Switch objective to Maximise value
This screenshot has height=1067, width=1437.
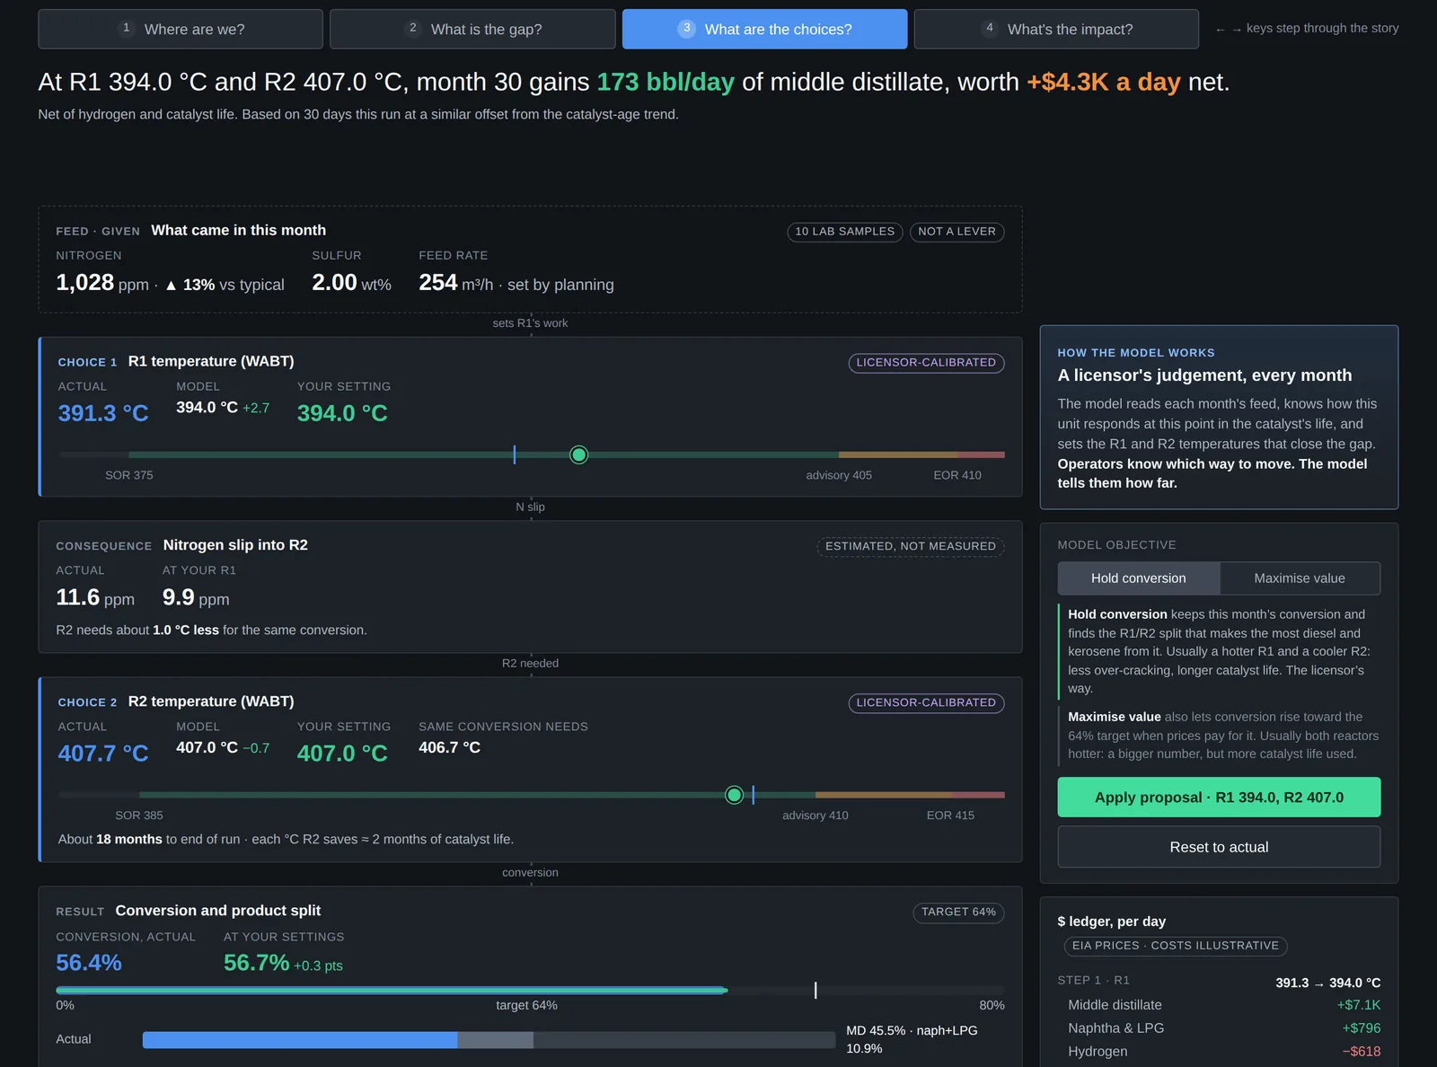click(x=1300, y=578)
